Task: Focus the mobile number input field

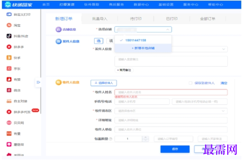Action: pyautogui.click(x=142, y=102)
